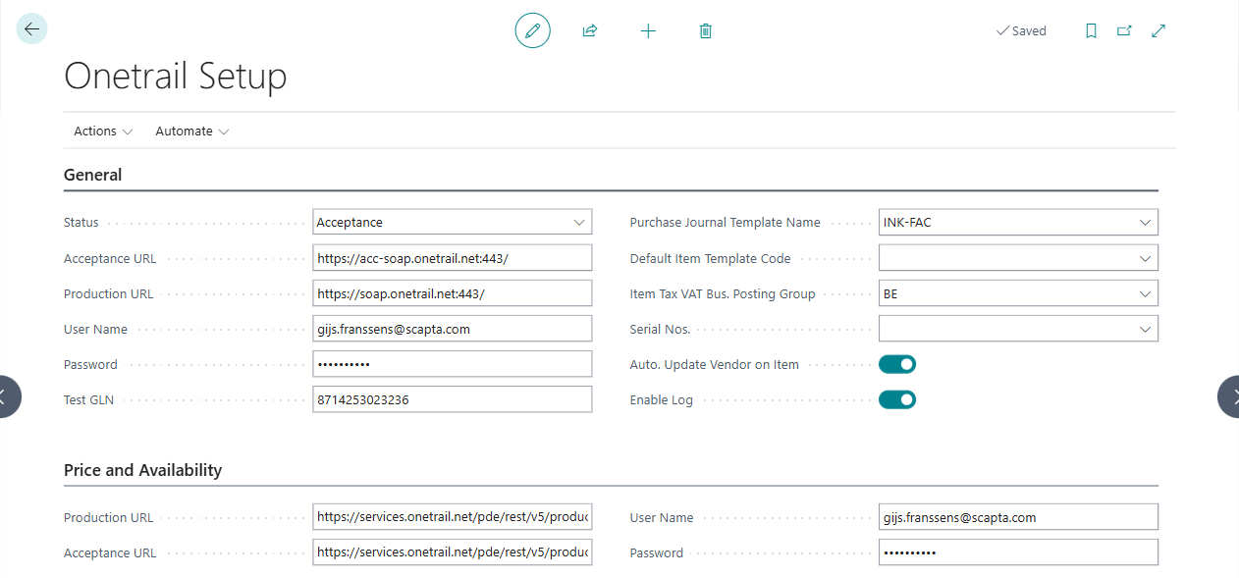Open the Serial Nos. dropdown
The width and height of the screenshot is (1239, 578).
[1145, 329]
